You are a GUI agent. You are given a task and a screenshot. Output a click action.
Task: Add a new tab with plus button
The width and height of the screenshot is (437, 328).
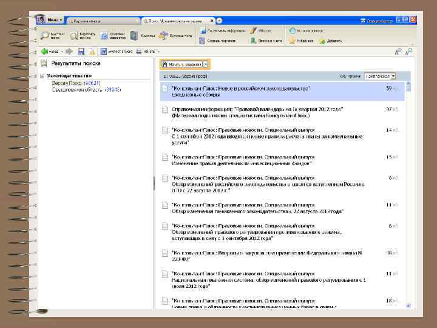(x=219, y=21)
